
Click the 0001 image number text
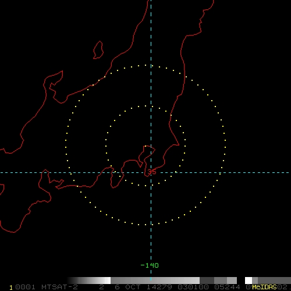coord(25,287)
